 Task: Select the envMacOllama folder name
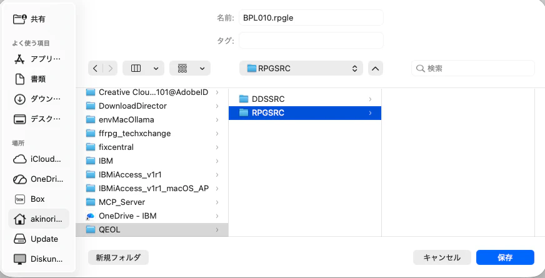(x=126, y=119)
